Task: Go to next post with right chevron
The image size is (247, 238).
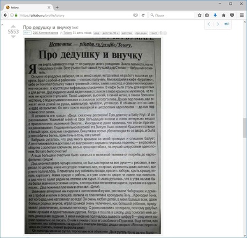Action: [x=217, y=24]
